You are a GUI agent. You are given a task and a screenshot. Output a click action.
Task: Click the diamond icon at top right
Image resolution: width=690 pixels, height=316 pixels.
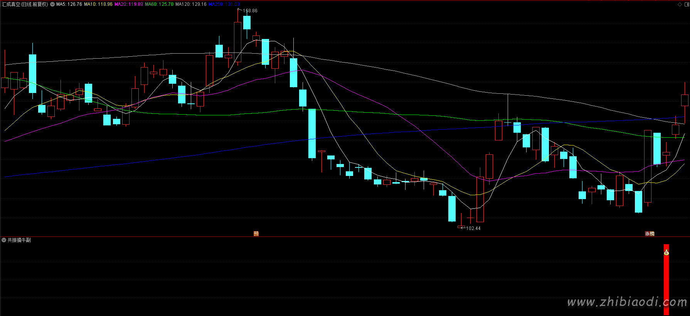coord(680,4)
